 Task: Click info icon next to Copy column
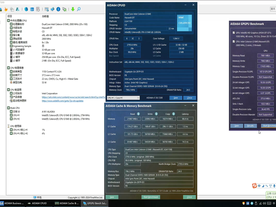tap(173, 114)
